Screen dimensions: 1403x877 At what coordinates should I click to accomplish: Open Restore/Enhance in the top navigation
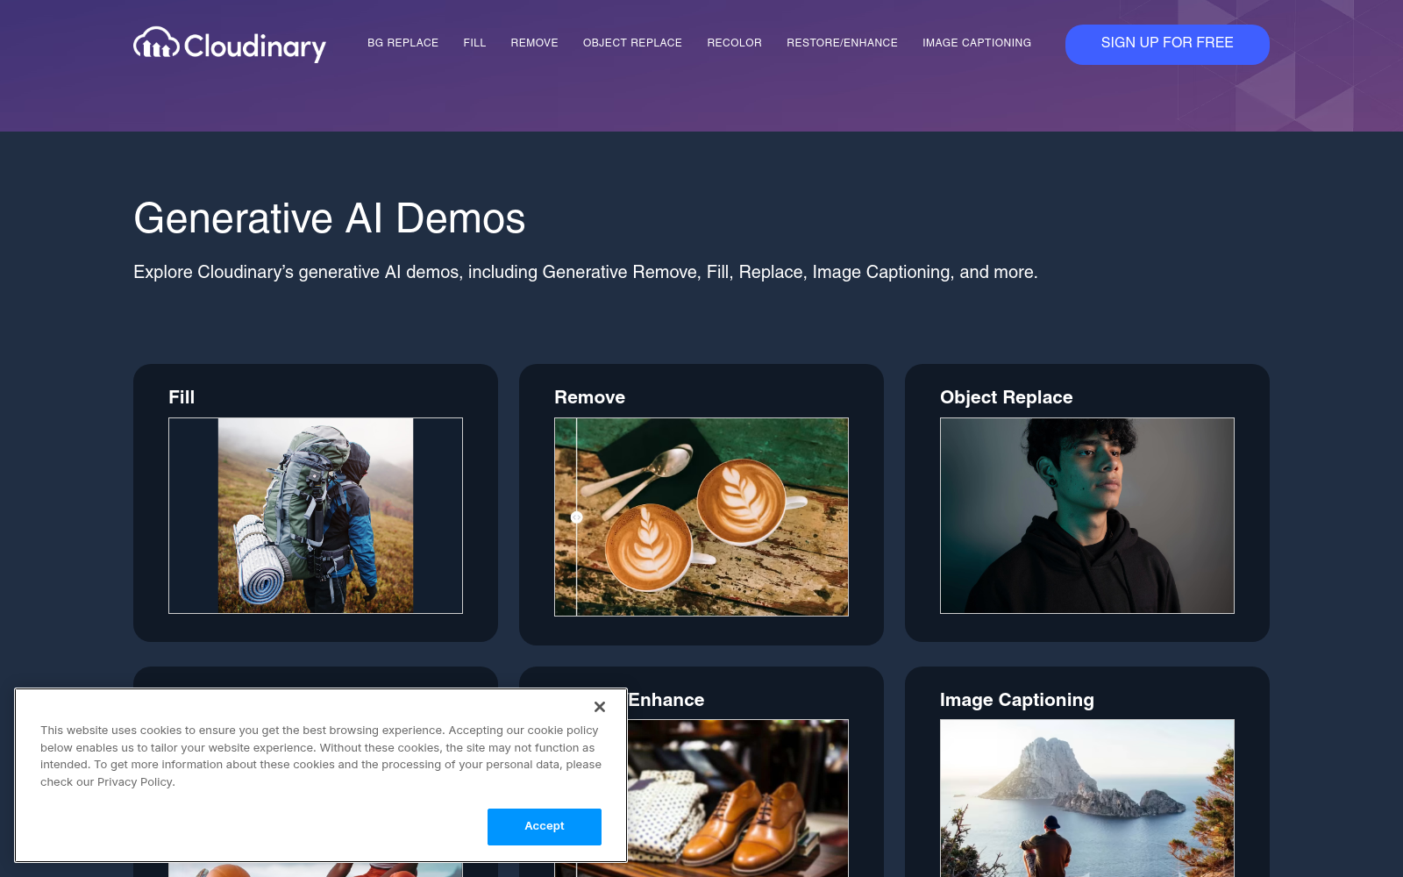click(x=842, y=43)
